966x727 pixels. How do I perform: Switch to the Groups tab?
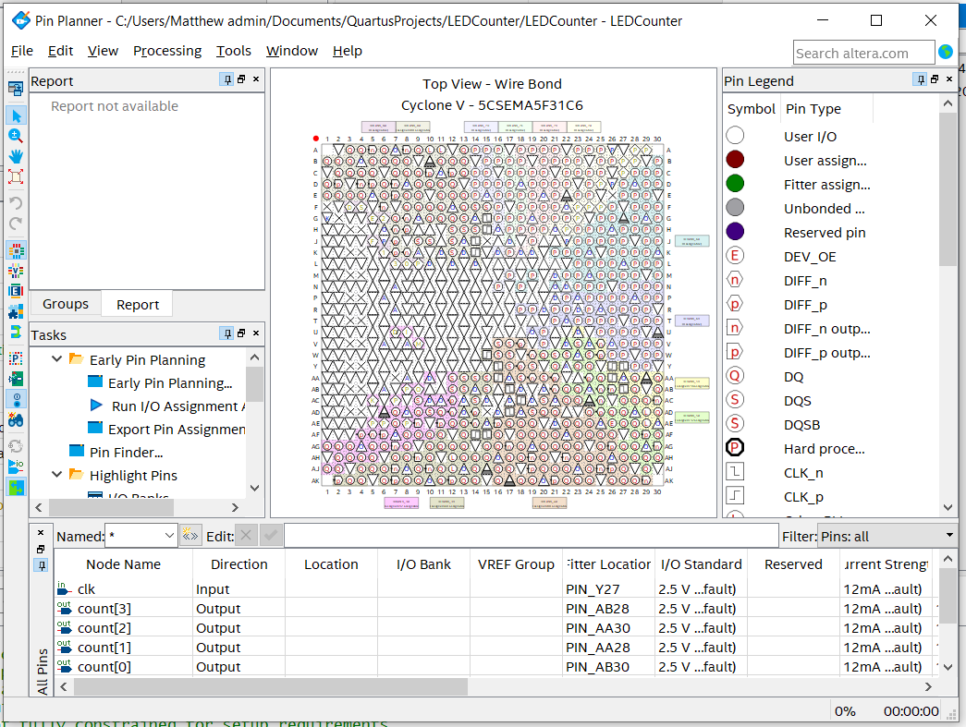pos(66,304)
